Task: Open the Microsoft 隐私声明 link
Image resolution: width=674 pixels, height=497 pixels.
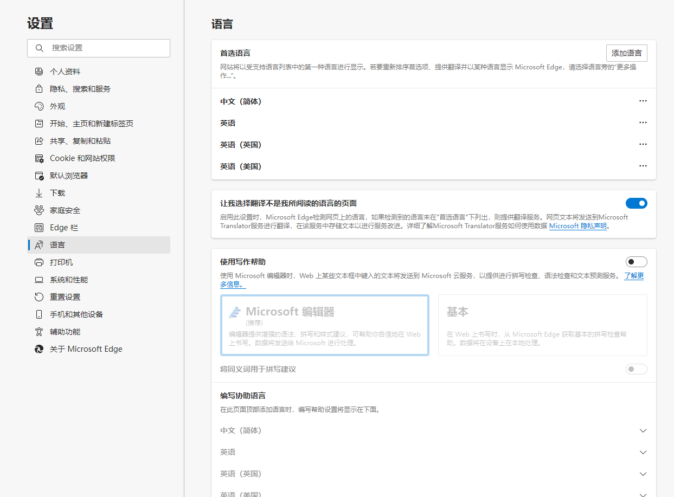Action: pyautogui.click(x=578, y=225)
